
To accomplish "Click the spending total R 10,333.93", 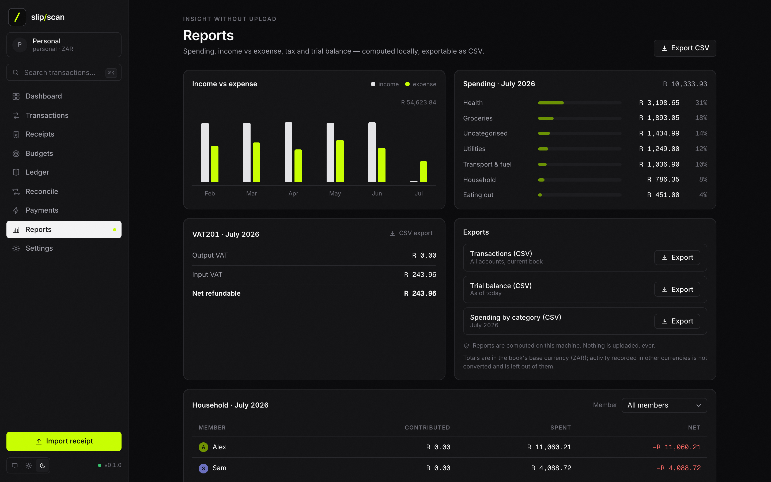I will [x=685, y=84].
